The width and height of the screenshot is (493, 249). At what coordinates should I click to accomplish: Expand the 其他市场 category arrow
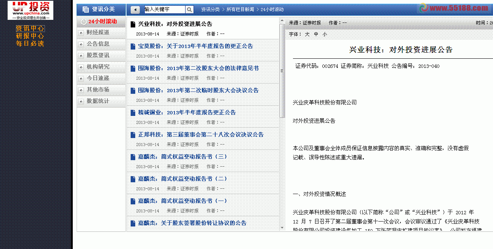tap(81, 90)
